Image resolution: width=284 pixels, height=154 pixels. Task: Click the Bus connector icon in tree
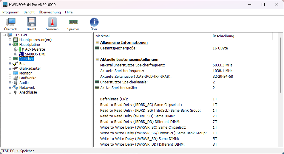pos(16,64)
